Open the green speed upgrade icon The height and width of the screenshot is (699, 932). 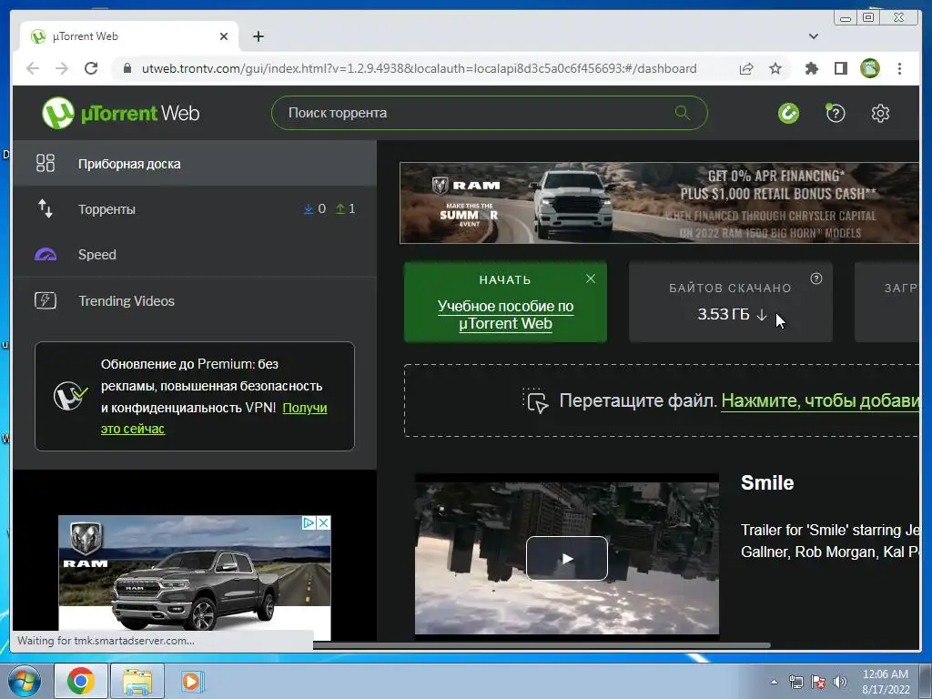pos(789,113)
